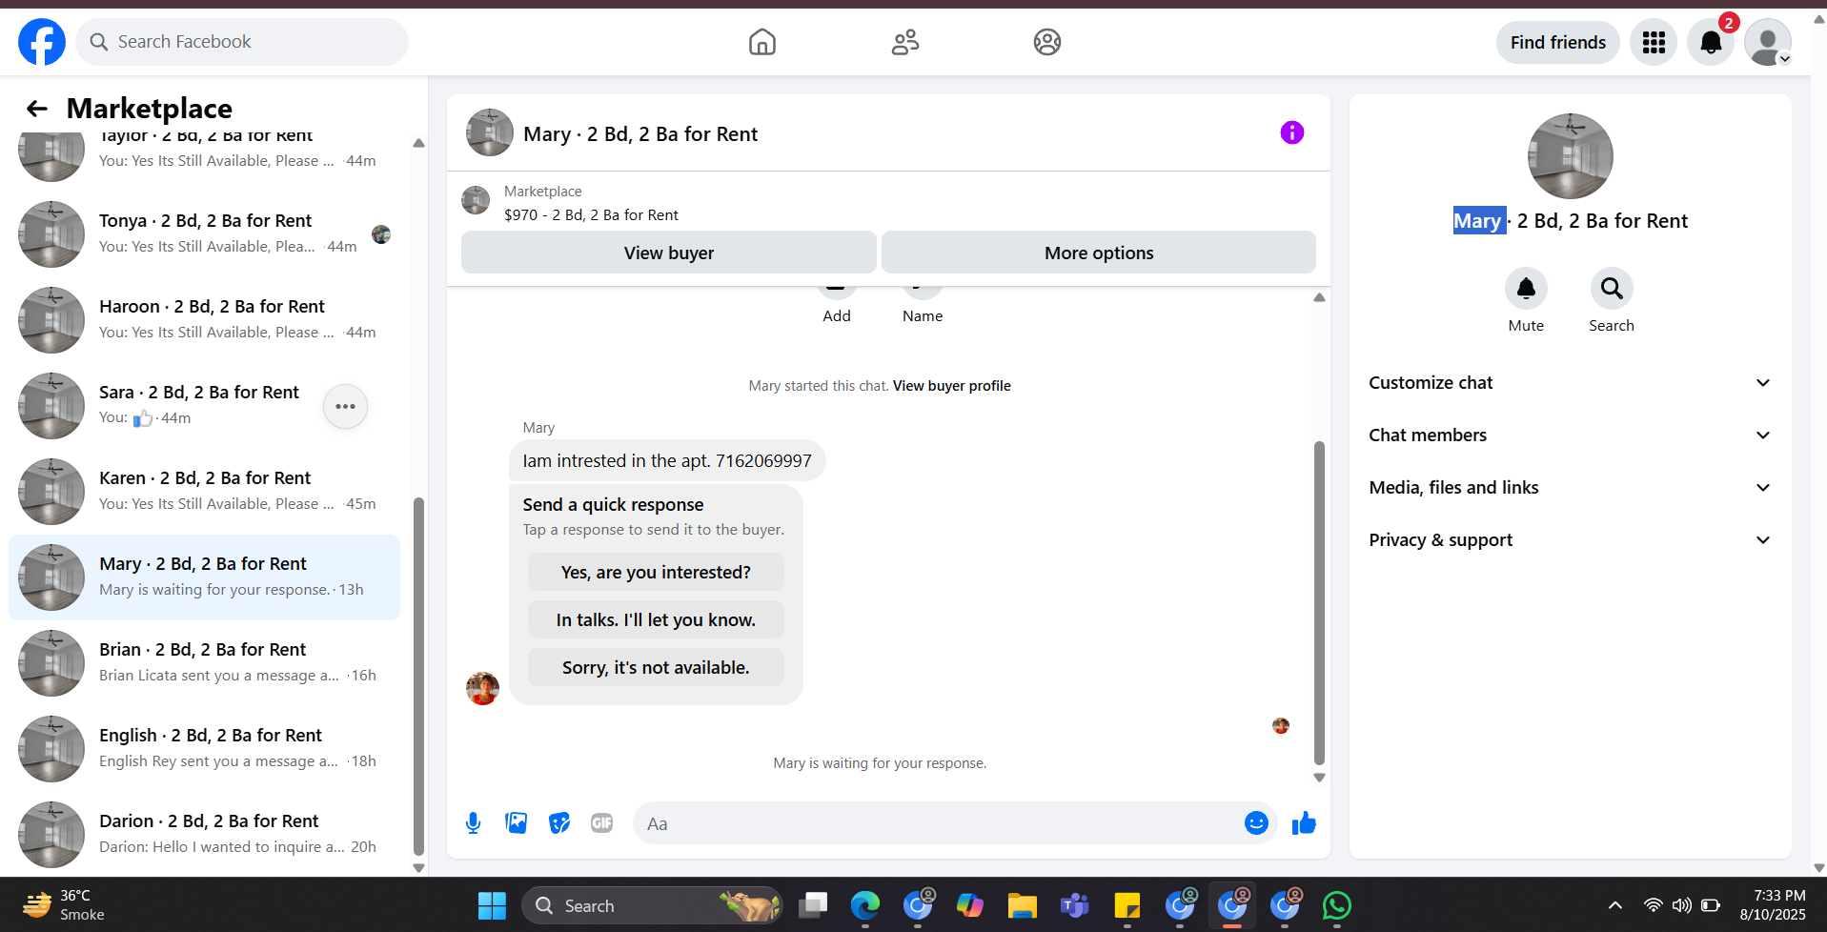Click the Find friends button
This screenshot has height=932, width=1827.
tap(1557, 42)
